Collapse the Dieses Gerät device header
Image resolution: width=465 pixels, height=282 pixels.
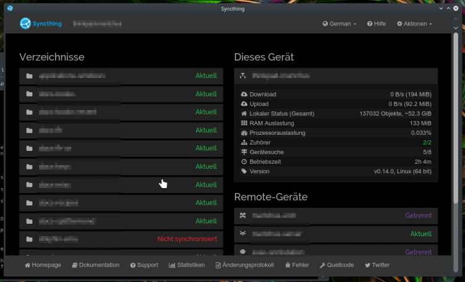pyautogui.click(x=336, y=76)
